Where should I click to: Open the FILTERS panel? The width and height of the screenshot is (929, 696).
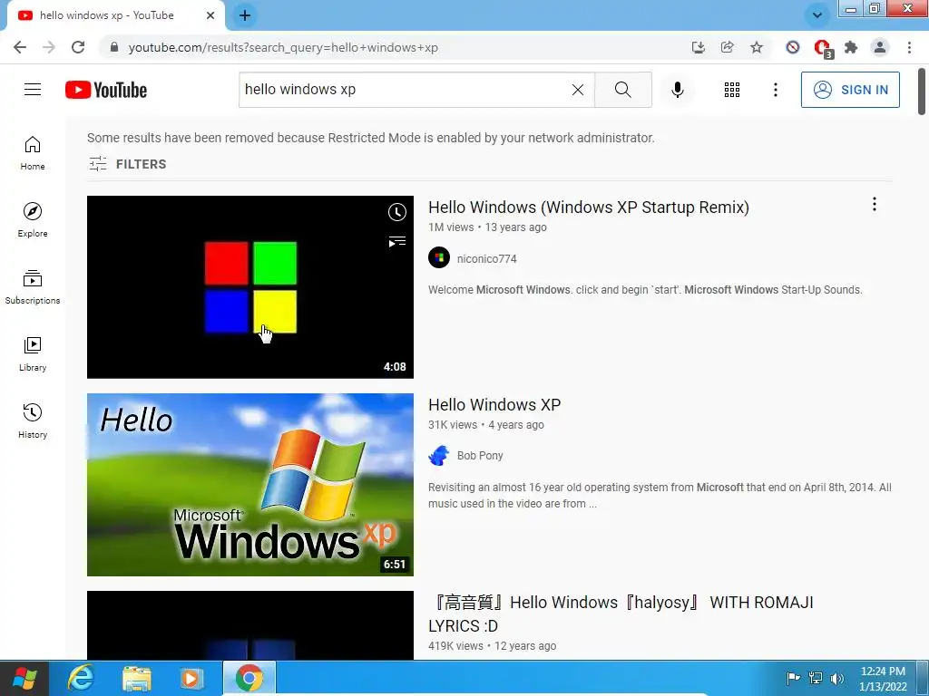pos(127,164)
